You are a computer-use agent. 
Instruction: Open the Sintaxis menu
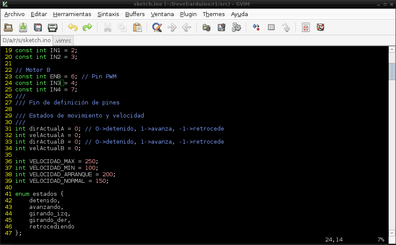108,14
